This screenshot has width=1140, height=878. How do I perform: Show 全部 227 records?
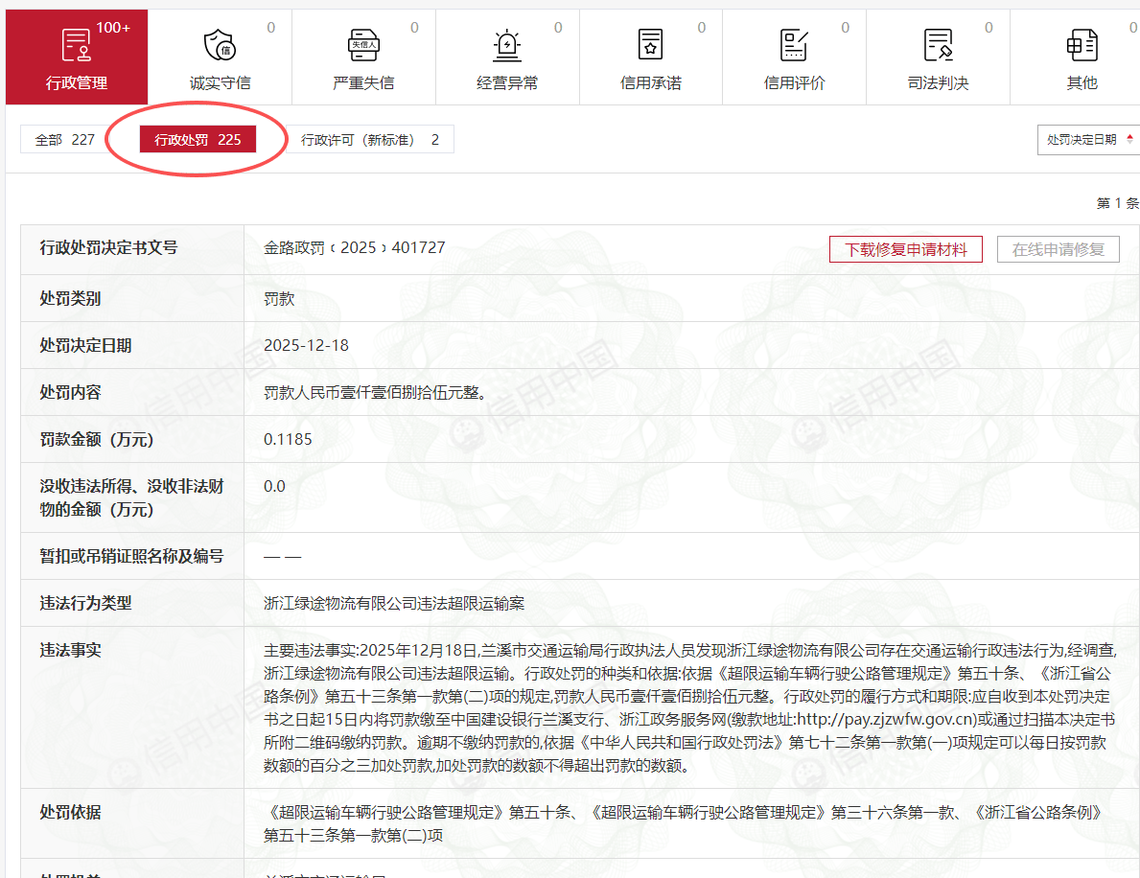point(64,140)
